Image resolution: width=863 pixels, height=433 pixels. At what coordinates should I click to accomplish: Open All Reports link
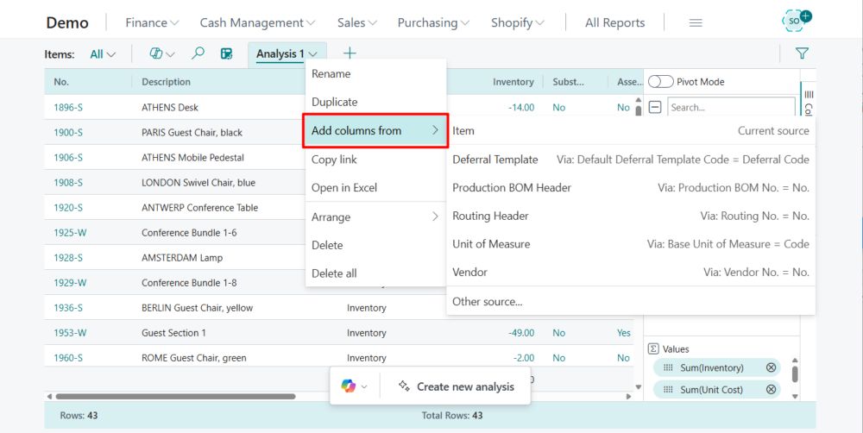pyautogui.click(x=614, y=22)
